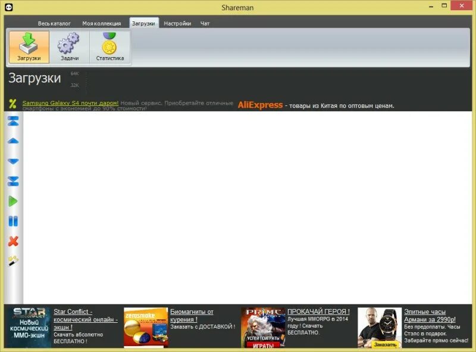Move download to bottom of queue

pyautogui.click(x=13, y=181)
